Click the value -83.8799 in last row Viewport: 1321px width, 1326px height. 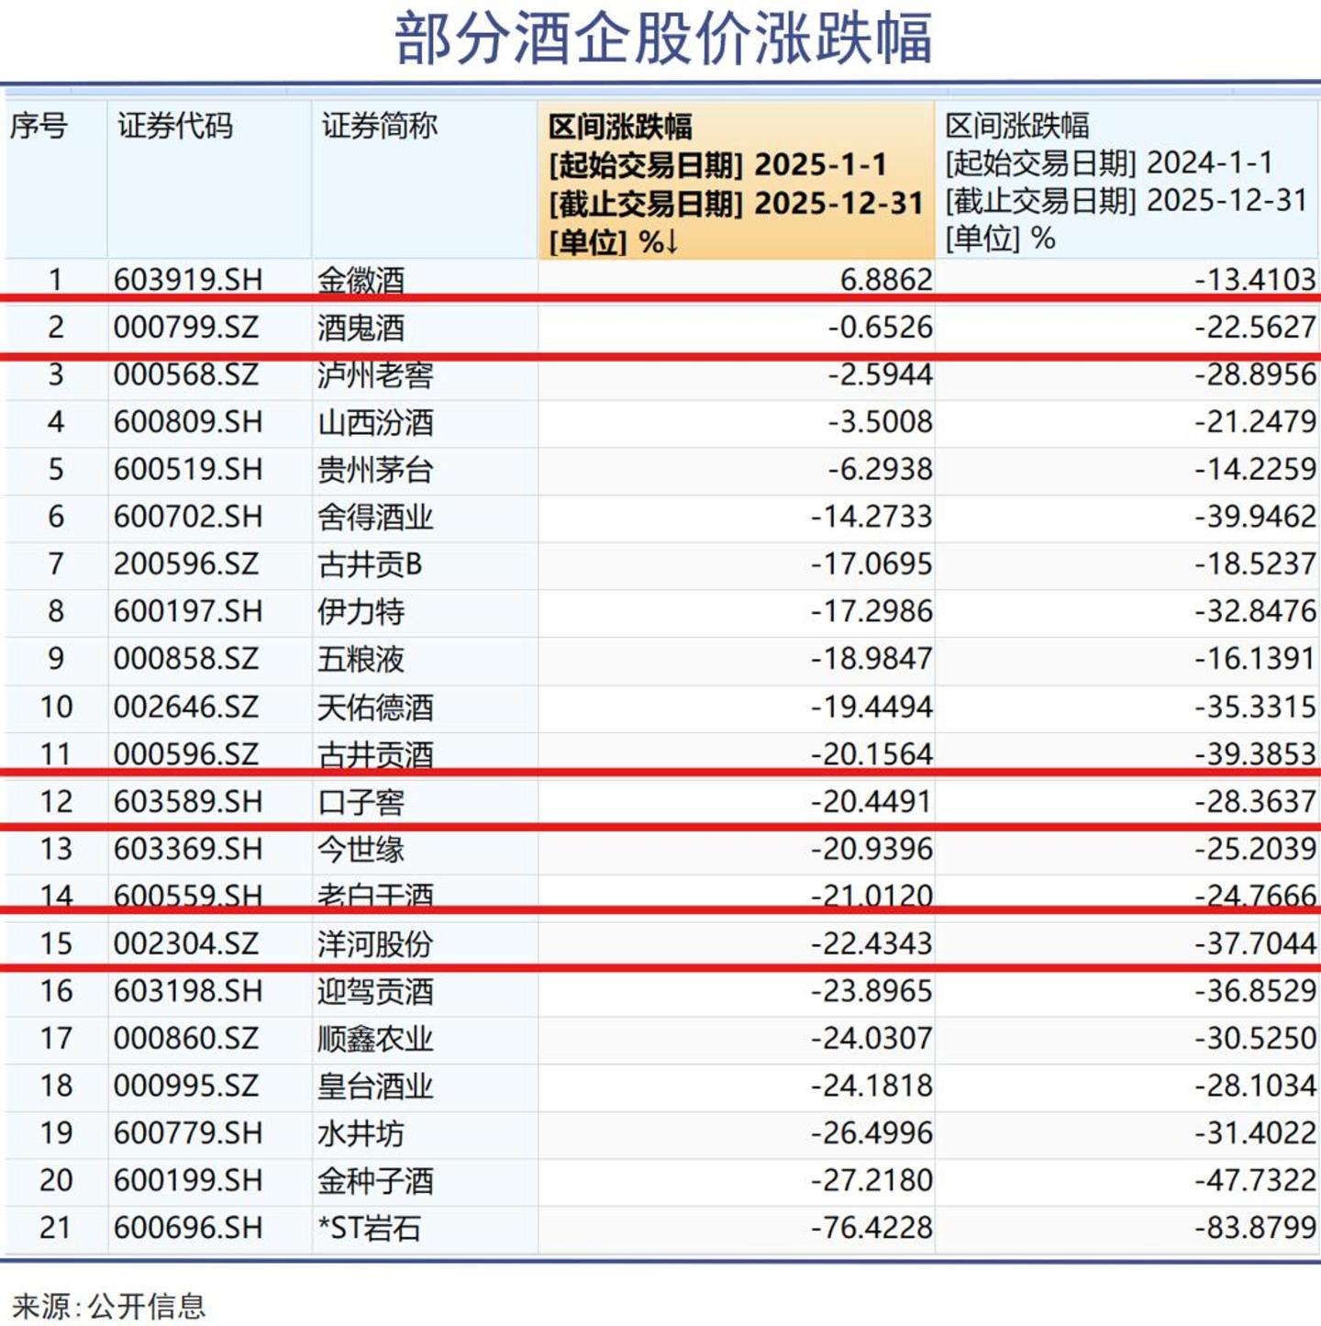(x=1255, y=1228)
